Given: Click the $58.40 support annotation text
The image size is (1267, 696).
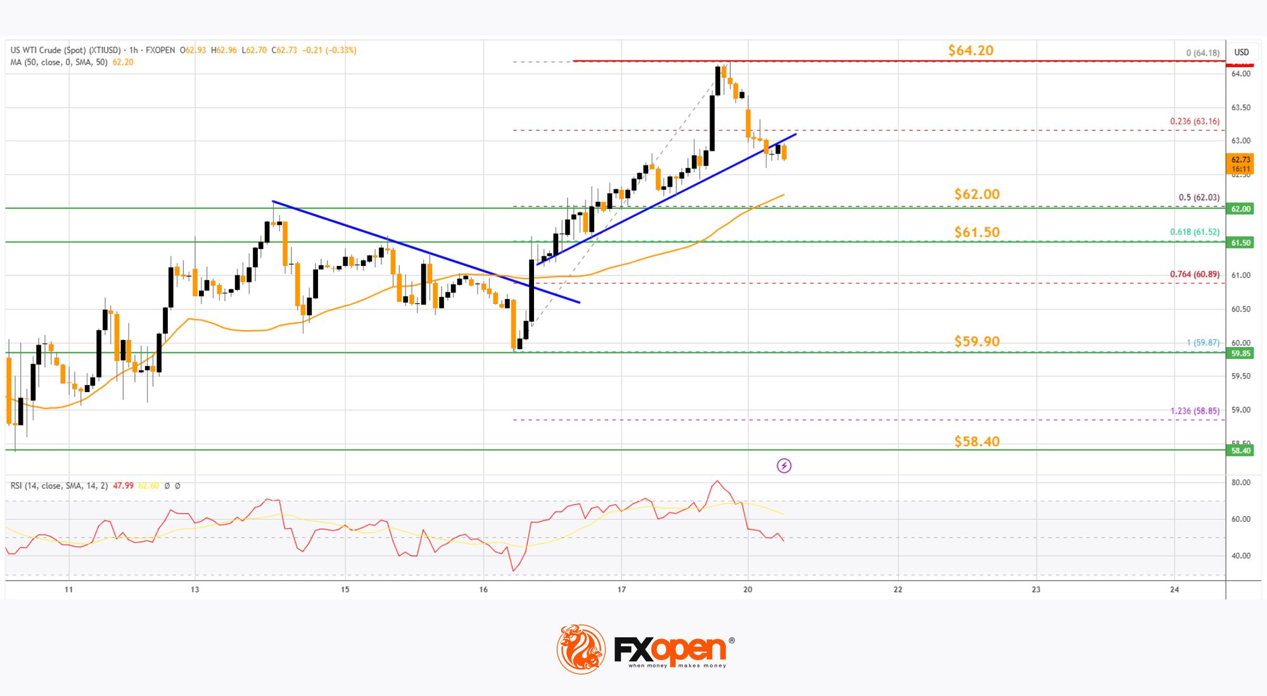Looking at the screenshot, I should [x=976, y=441].
